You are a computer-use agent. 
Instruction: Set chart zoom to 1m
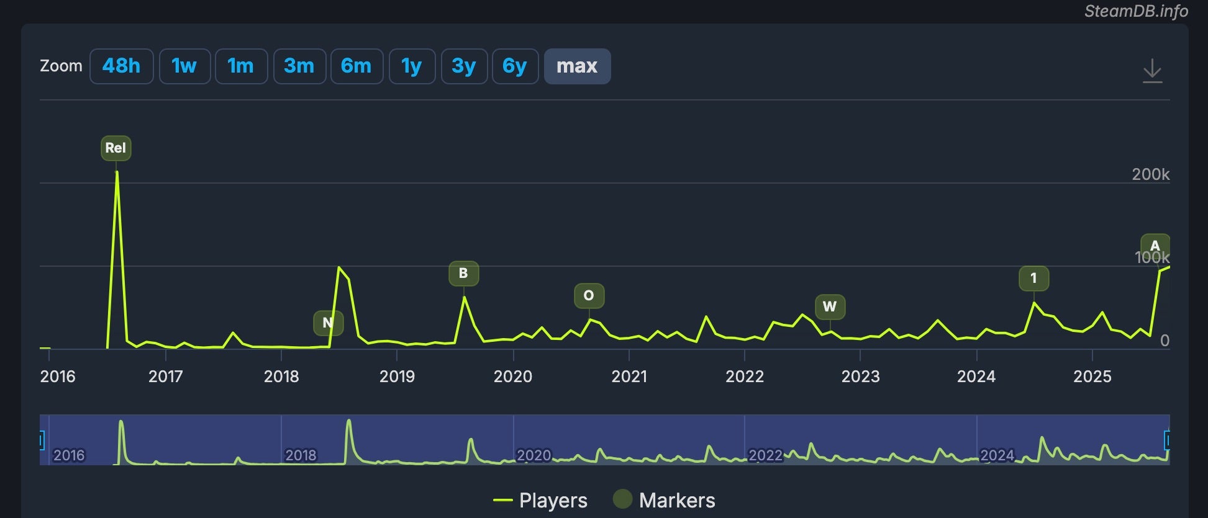coord(241,66)
